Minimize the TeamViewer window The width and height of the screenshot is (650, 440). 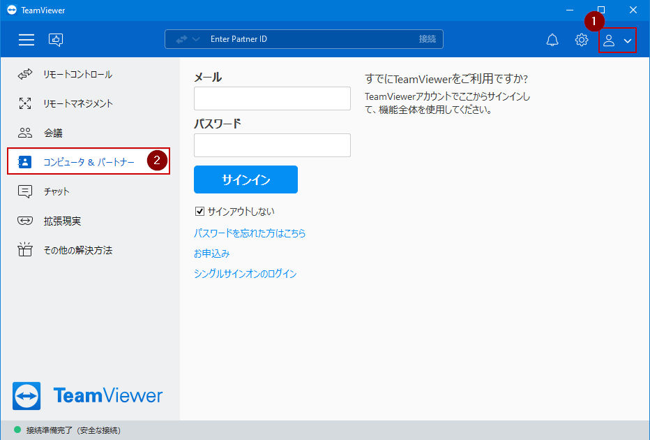click(570, 10)
